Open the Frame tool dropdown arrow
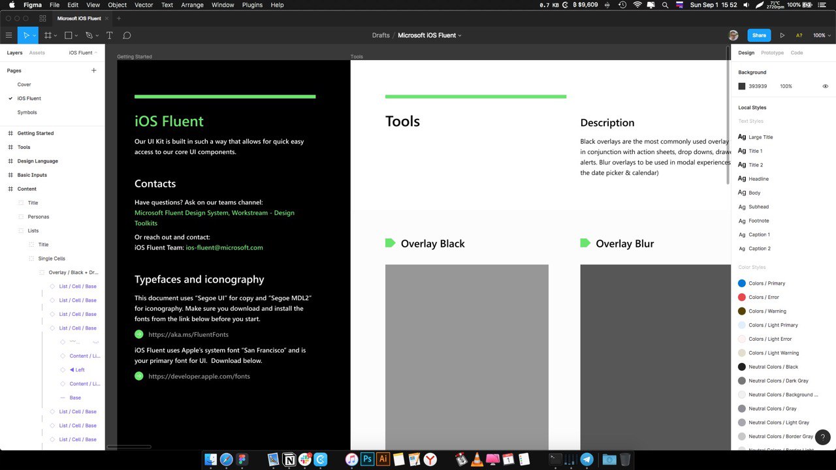 56,36
